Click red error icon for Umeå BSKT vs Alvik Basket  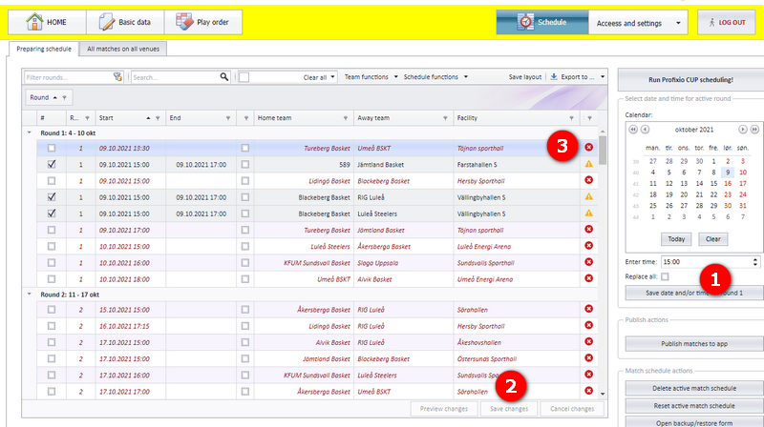click(x=588, y=278)
